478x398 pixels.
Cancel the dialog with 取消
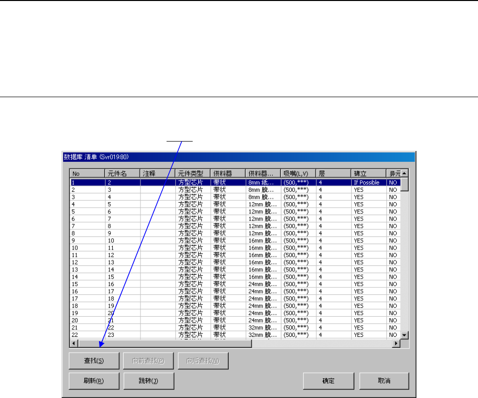click(x=384, y=381)
